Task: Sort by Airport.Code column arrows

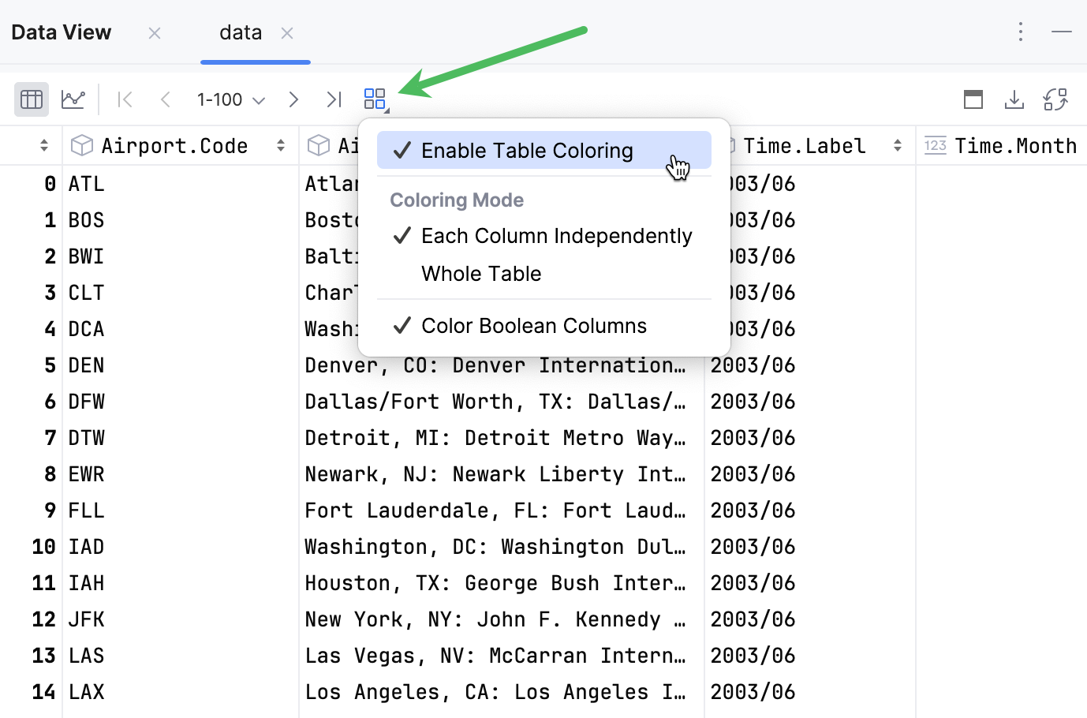Action: [281, 145]
